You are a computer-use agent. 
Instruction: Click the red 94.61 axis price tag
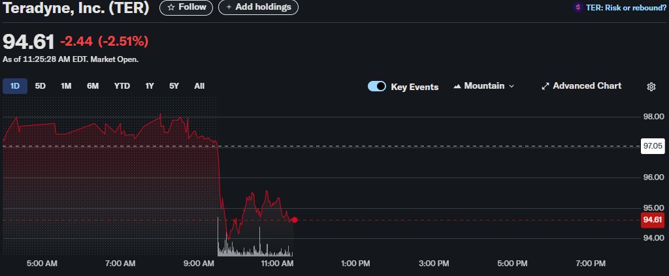point(653,220)
